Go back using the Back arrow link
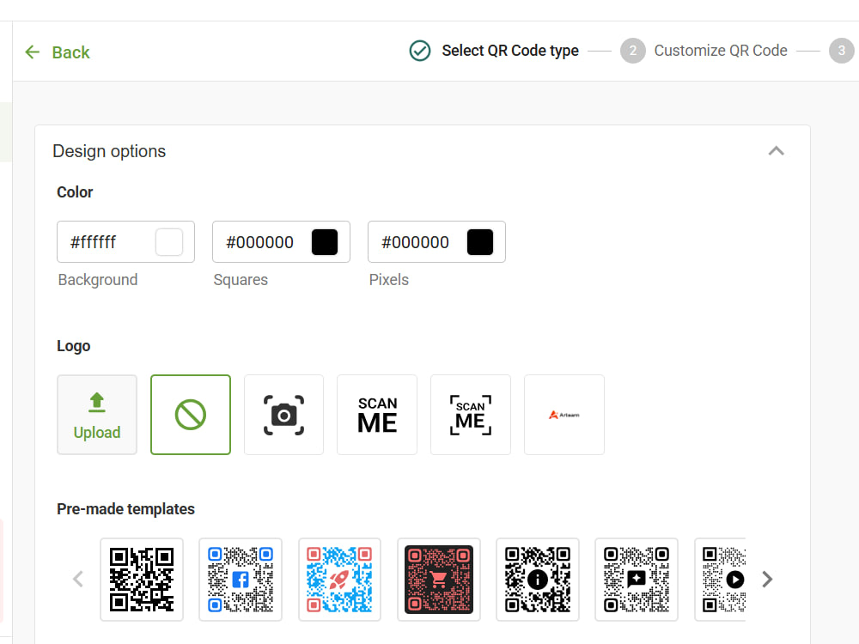Image resolution: width=859 pixels, height=644 pixels. tap(57, 52)
